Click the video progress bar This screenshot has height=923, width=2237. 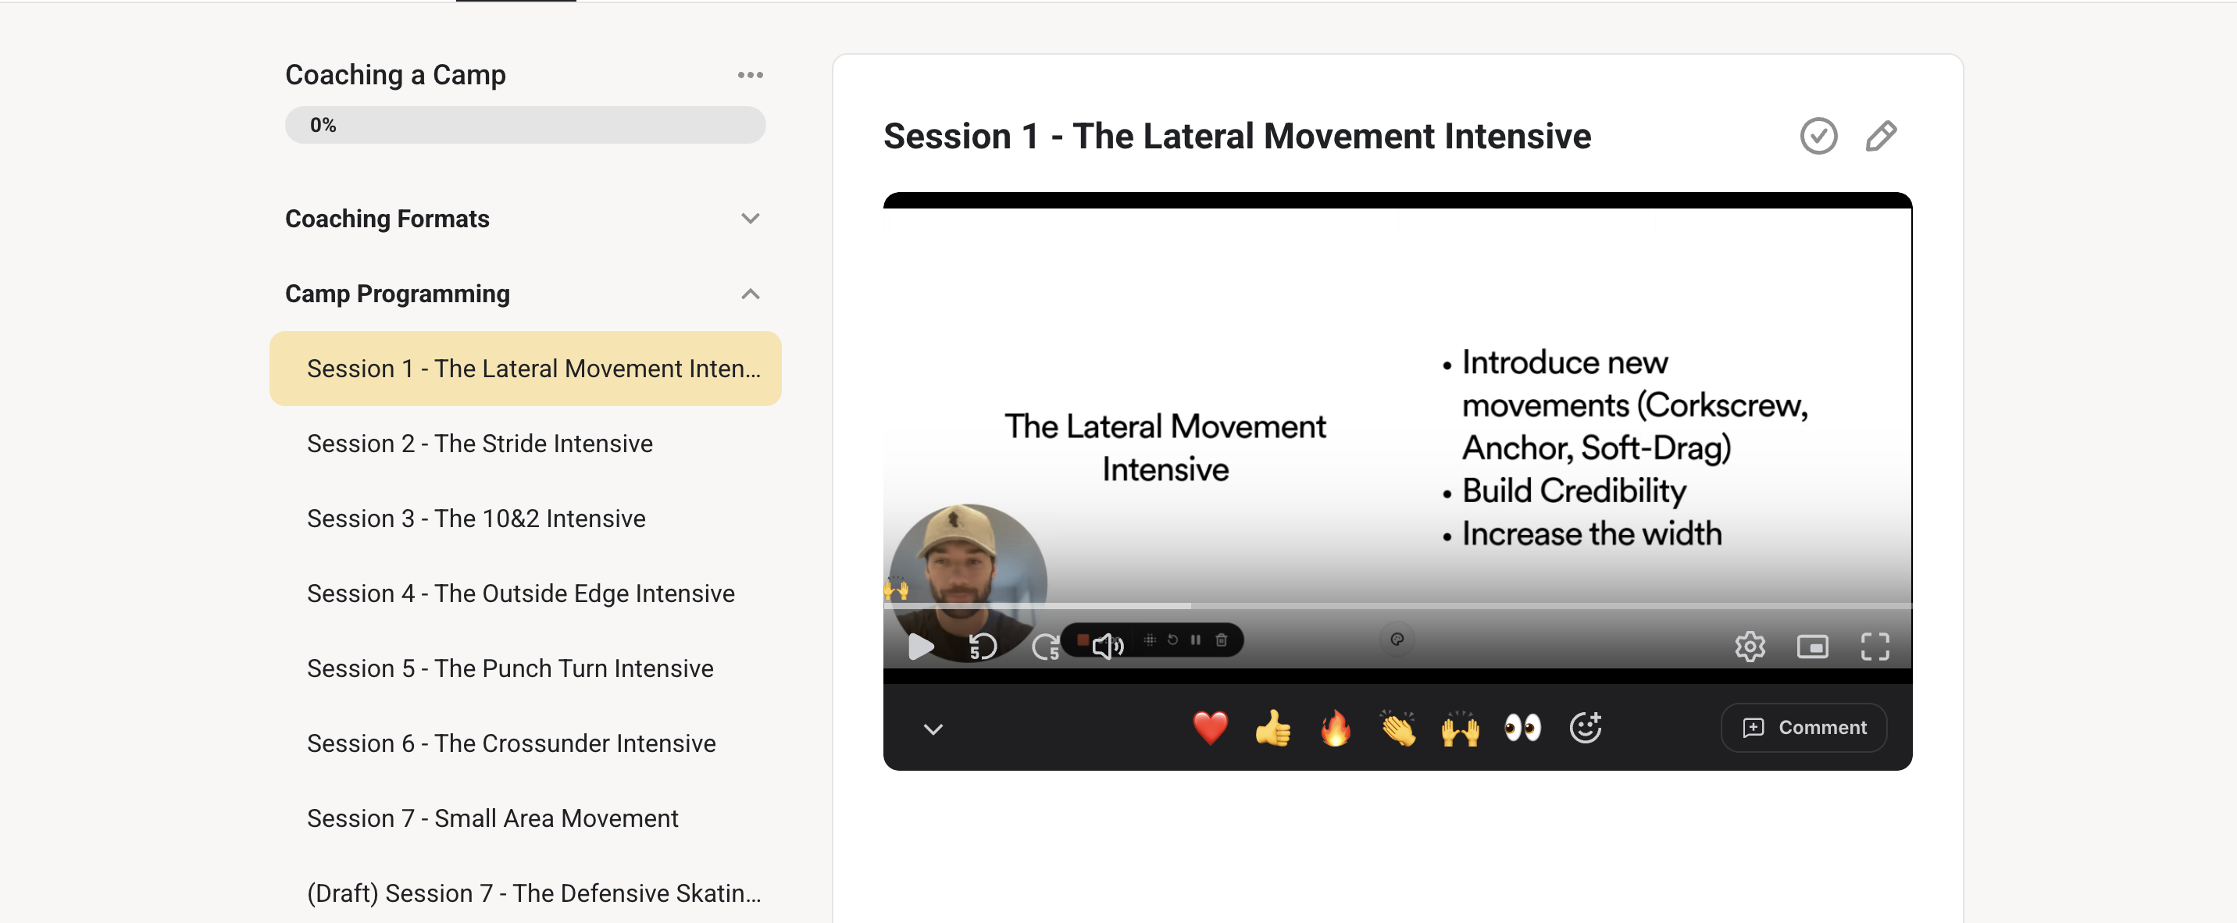1397,605
